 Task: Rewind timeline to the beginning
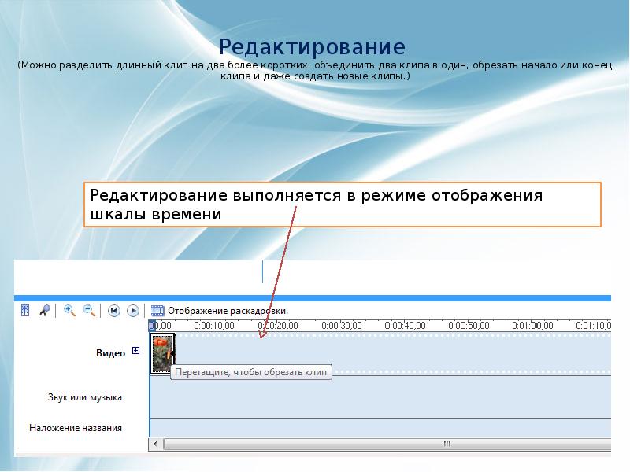coord(113,311)
